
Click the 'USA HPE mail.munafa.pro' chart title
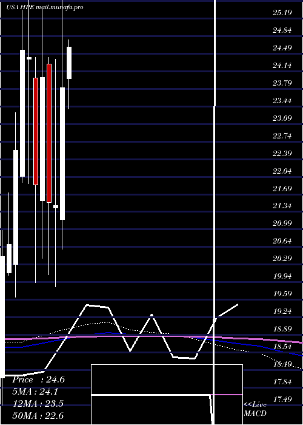[45, 7]
